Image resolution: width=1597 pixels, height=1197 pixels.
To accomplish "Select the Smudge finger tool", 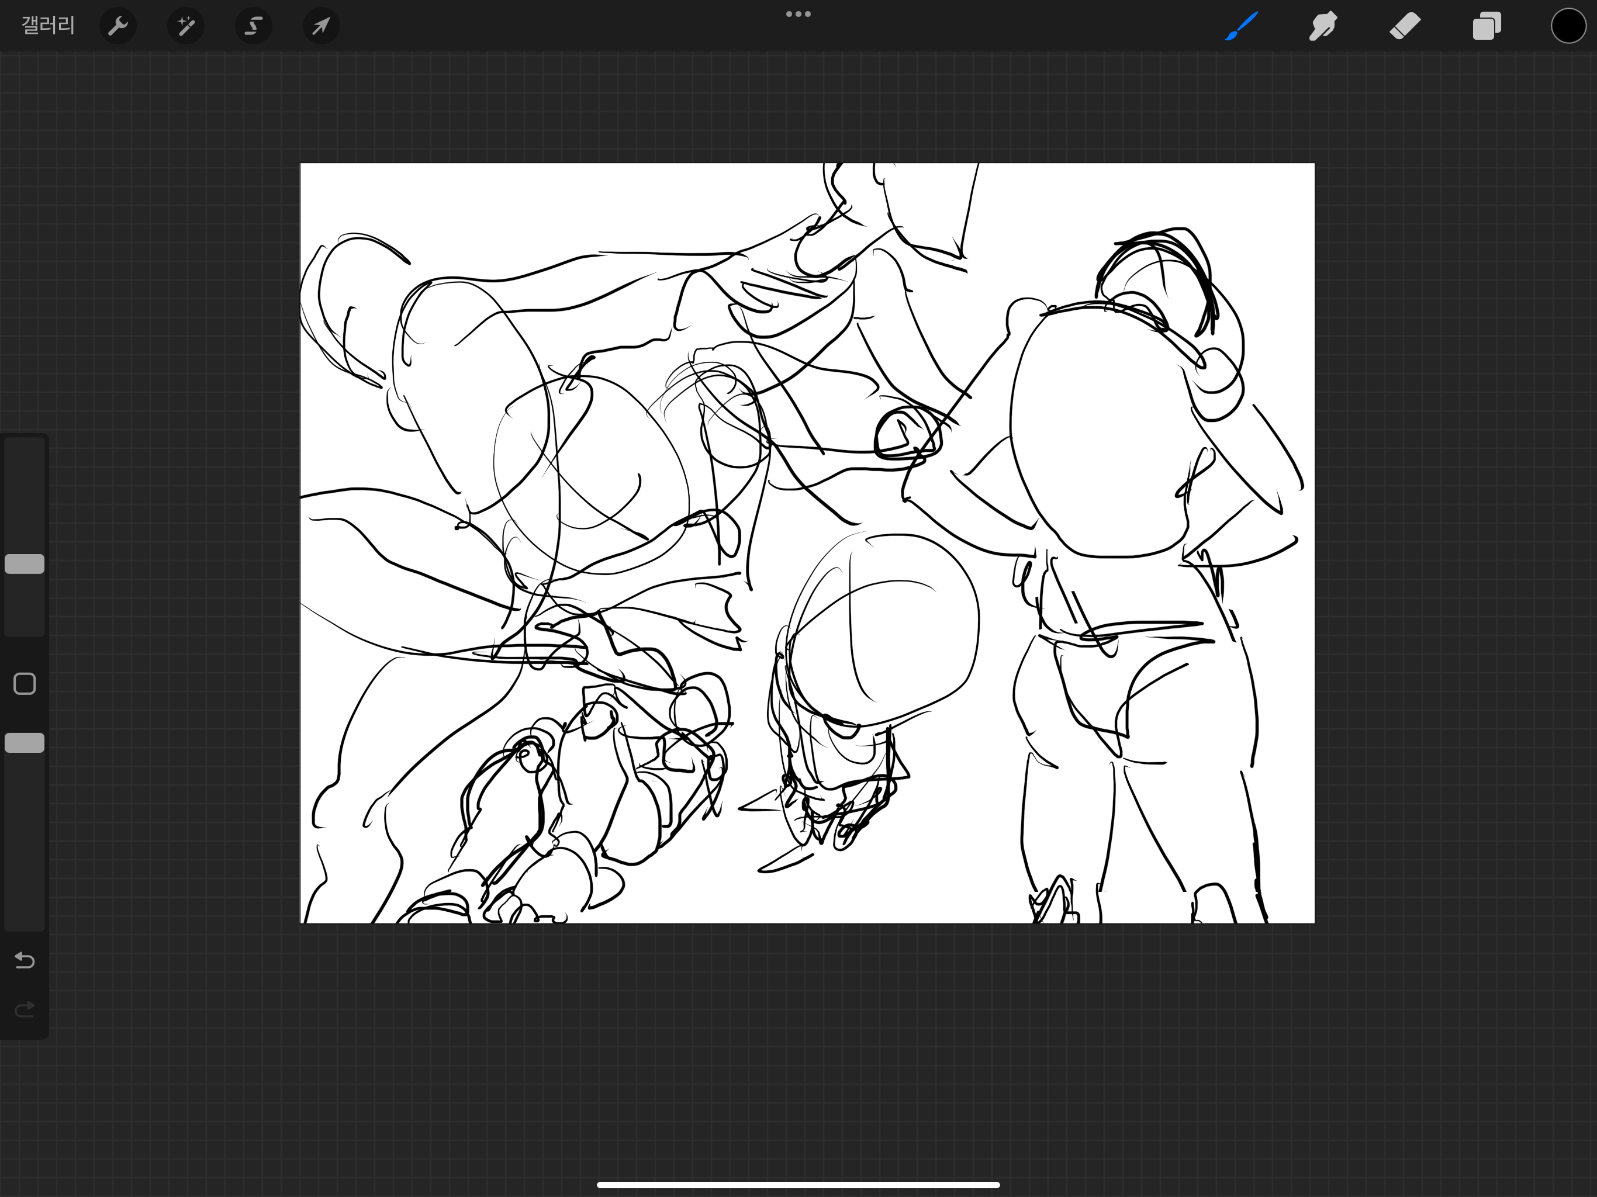I will (1323, 27).
